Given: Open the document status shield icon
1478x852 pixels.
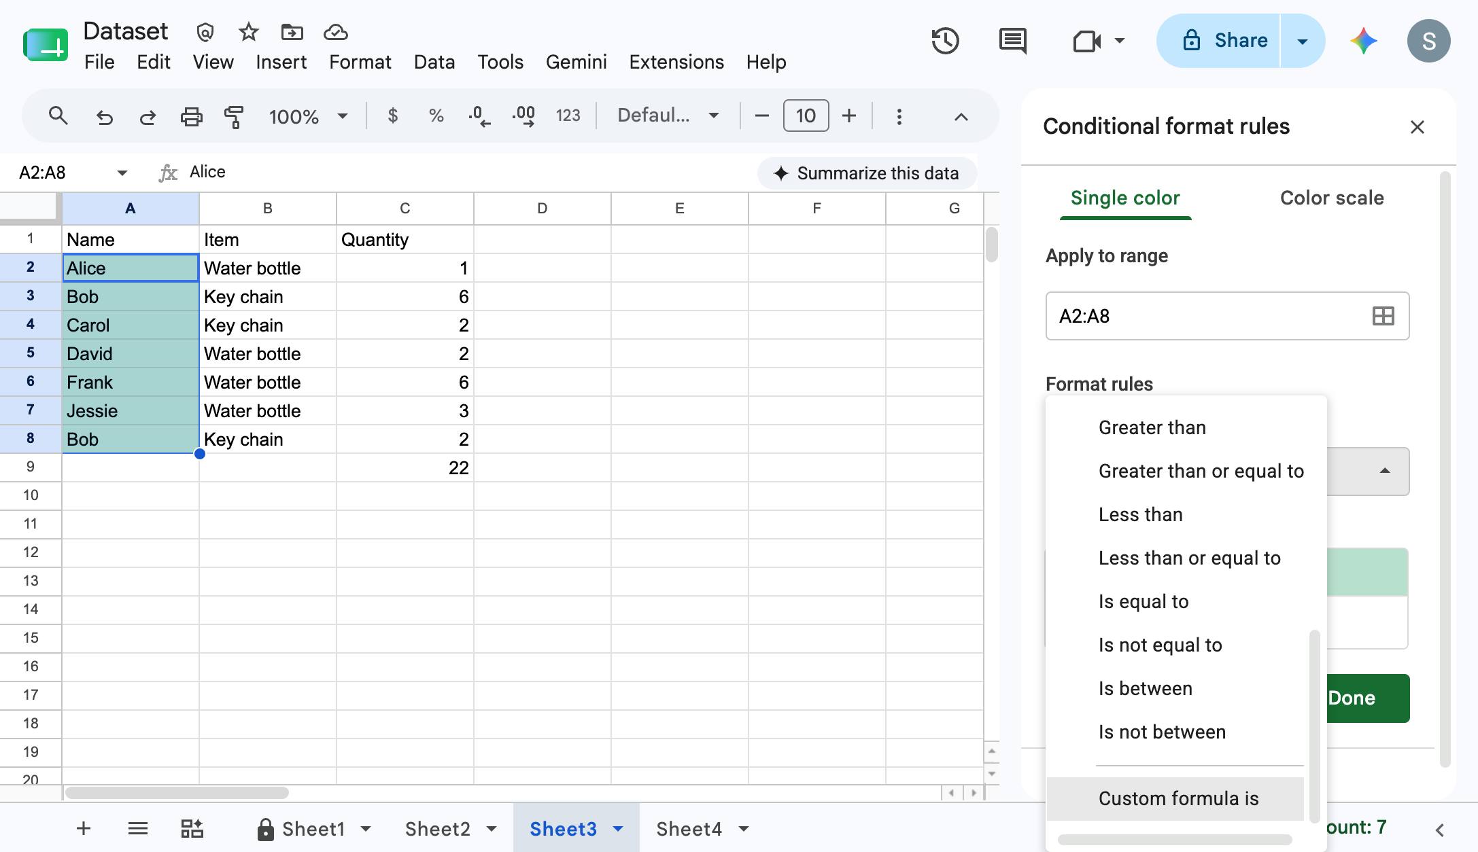Looking at the screenshot, I should tap(205, 32).
